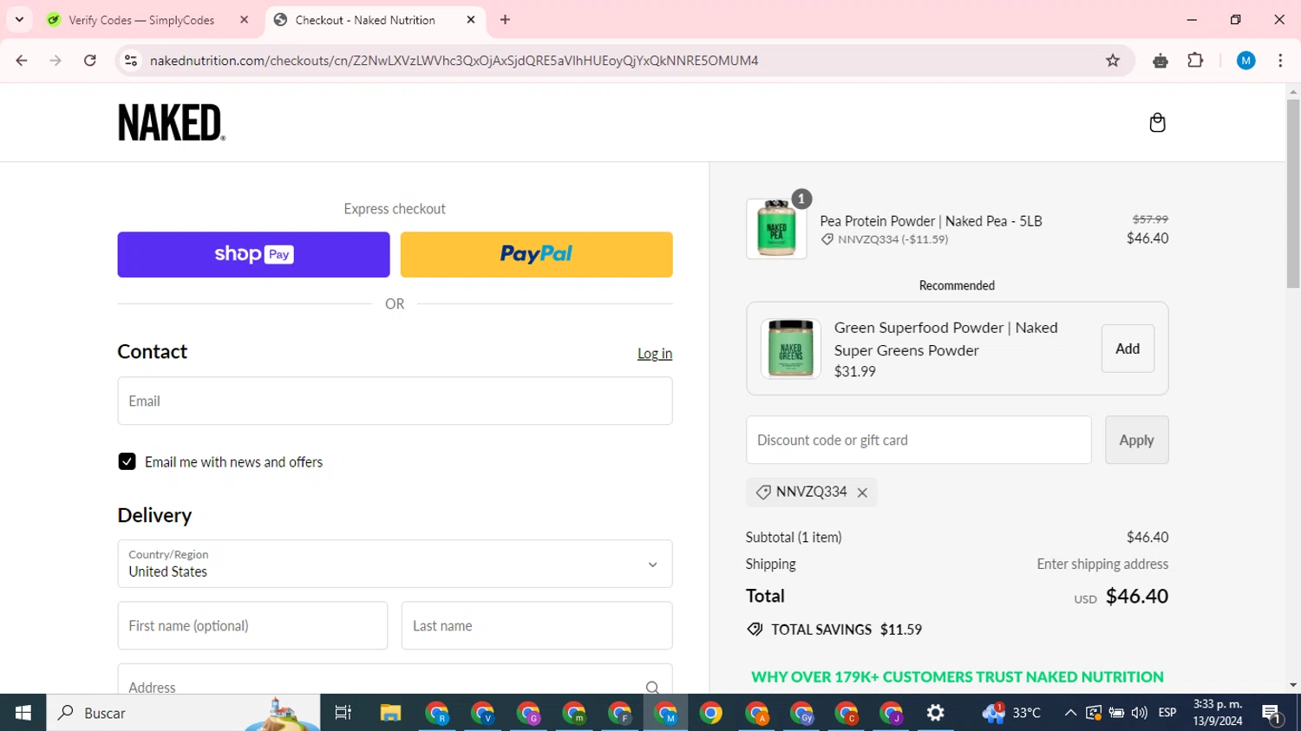Click the Pea Protein Powder product thumbnail
This screenshot has width=1301, height=731.
776,229
